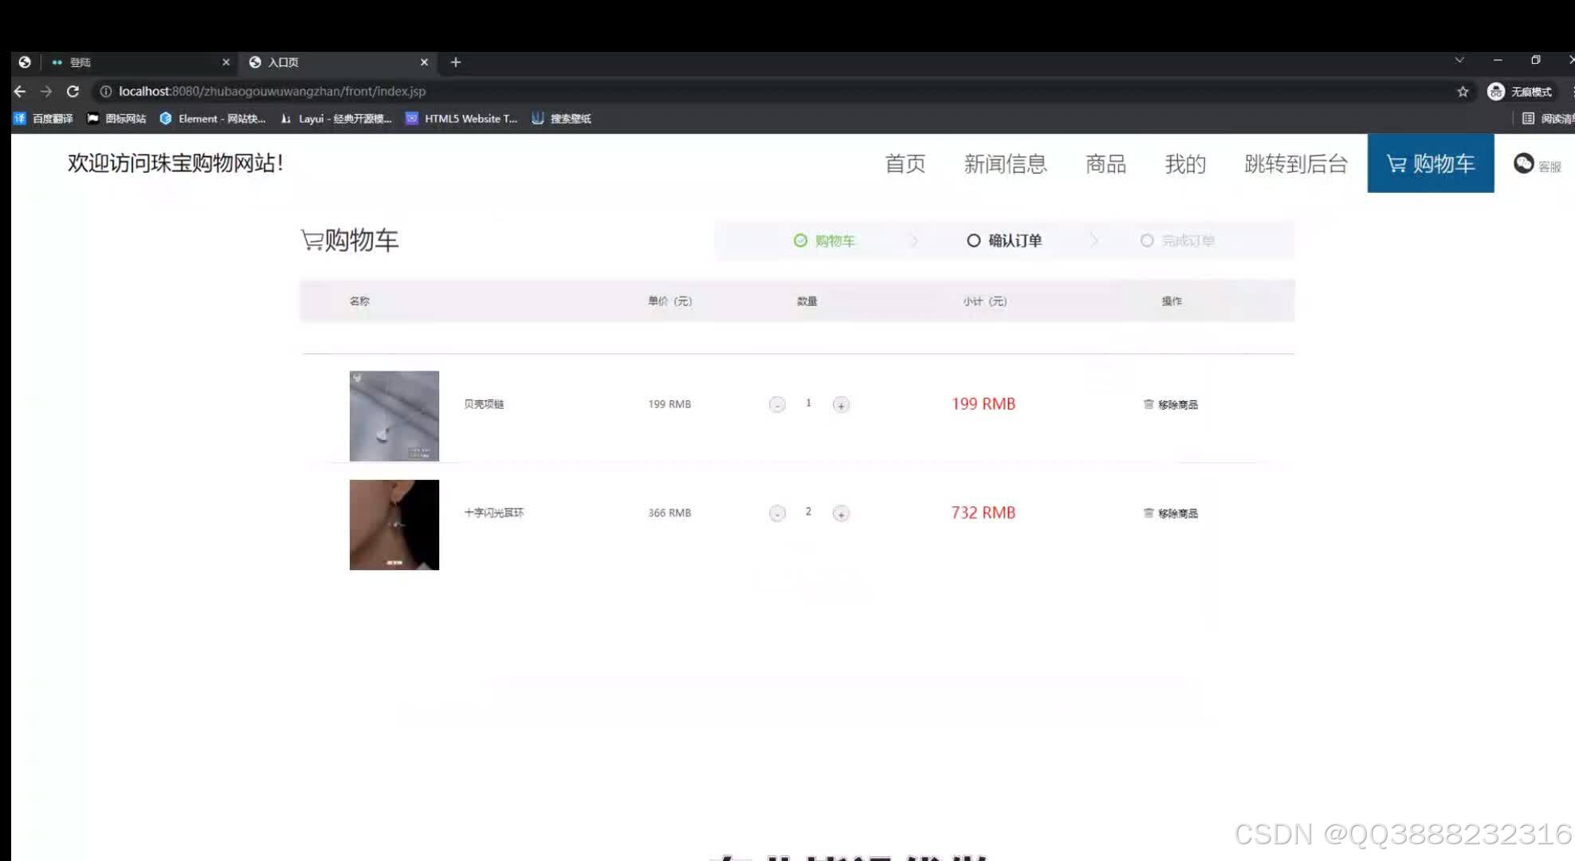Screen dimensions: 1575x861
Task: Increase quantity of 贝壳项链
Action: point(841,405)
